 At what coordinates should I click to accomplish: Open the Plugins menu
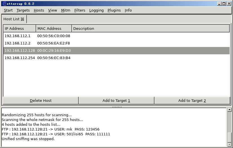tap(114, 10)
